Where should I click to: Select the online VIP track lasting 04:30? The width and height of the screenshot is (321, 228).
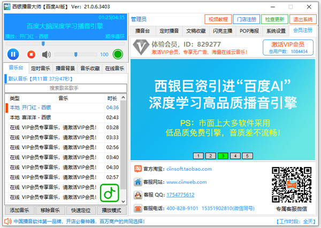click(x=63, y=167)
